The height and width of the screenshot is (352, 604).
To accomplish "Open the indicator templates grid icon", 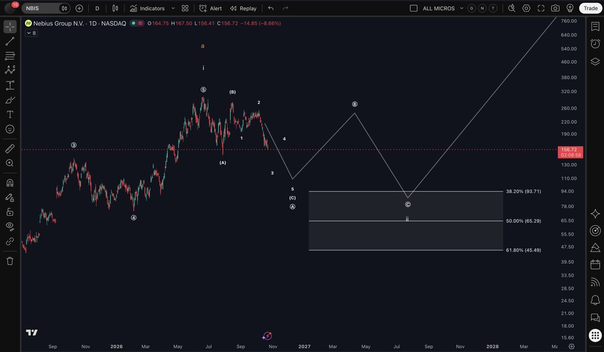I will [x=185, y=8].
